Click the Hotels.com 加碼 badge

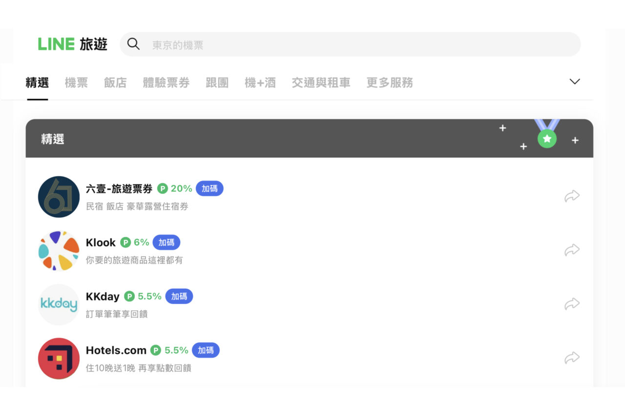[206, 350]
